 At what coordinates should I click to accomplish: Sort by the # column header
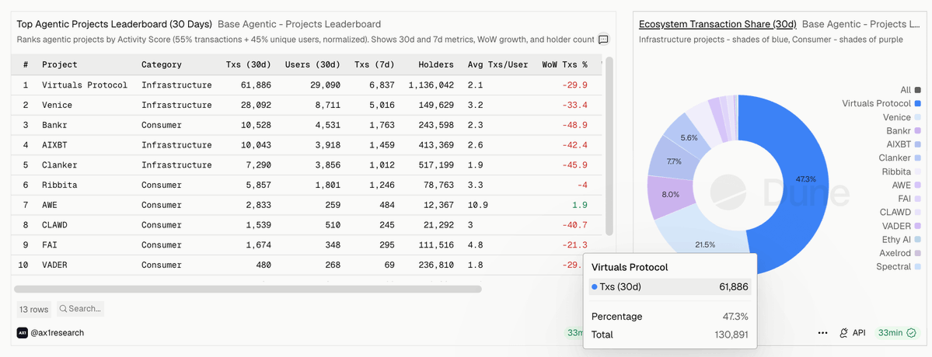(26, 64)
